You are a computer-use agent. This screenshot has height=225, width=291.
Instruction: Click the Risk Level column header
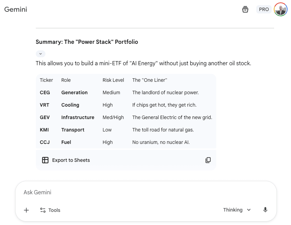coord(113,80)
